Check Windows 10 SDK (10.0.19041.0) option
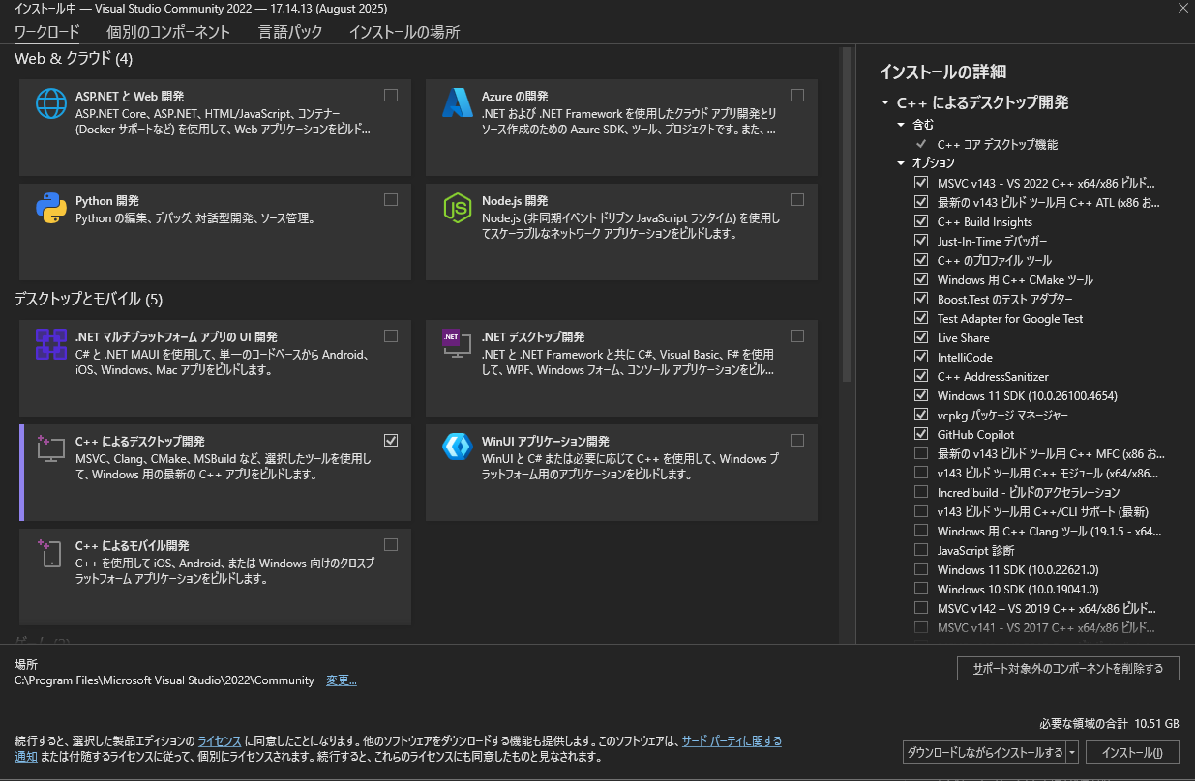1195x781 pixels. 921,589
